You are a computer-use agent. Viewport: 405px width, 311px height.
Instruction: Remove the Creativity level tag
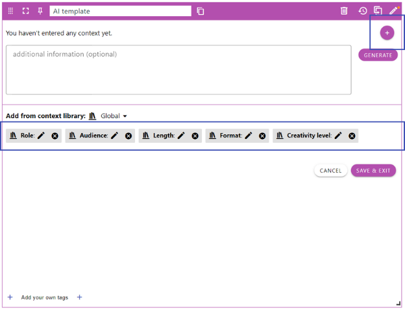tap(352, 136)
